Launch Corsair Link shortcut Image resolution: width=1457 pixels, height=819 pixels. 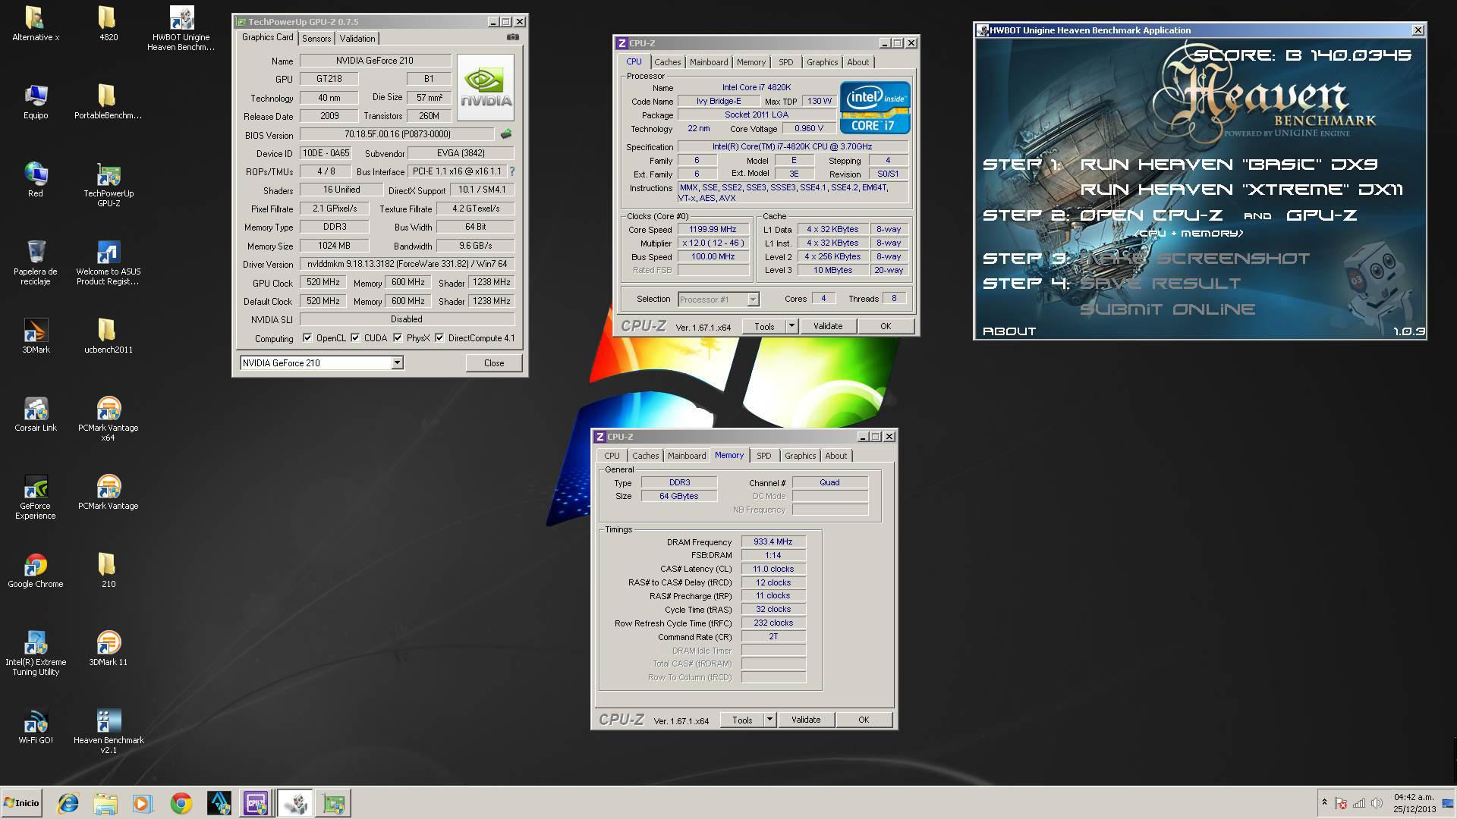click(35, 414)
